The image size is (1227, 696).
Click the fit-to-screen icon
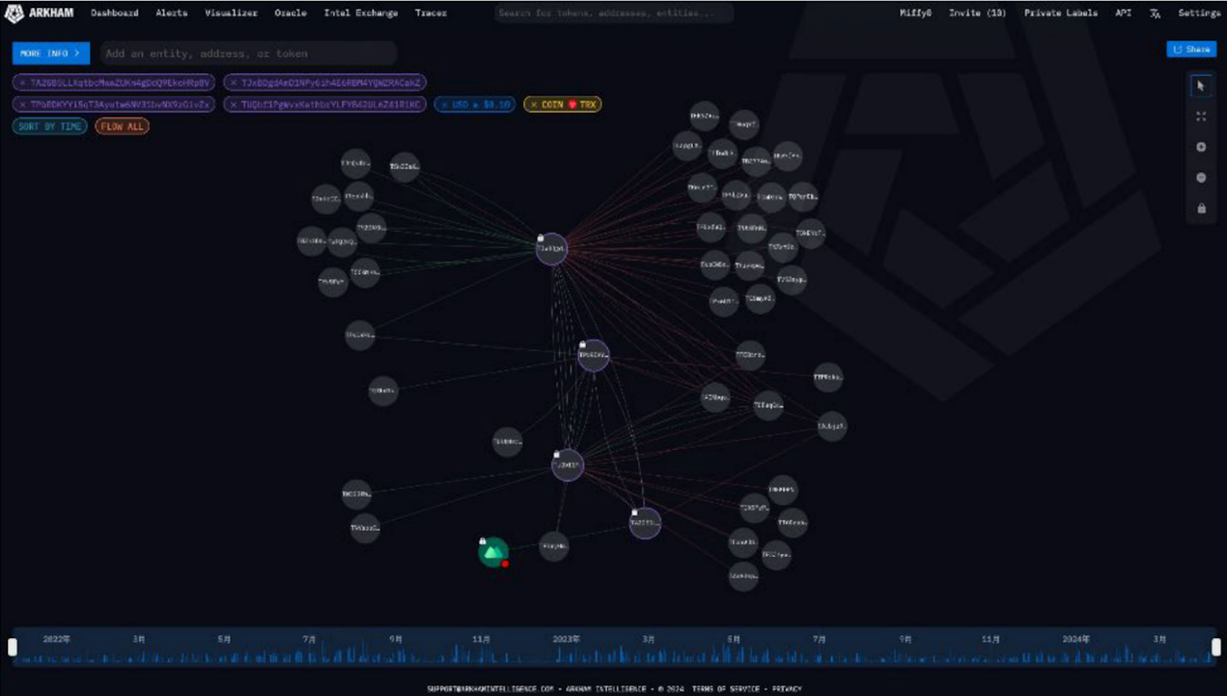tap(1201, 117)
